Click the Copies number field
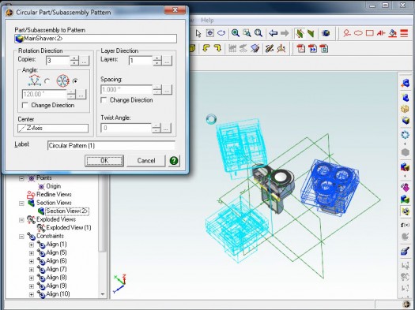The width and height of the screenshot is (415, 310). tap(58, 61)
